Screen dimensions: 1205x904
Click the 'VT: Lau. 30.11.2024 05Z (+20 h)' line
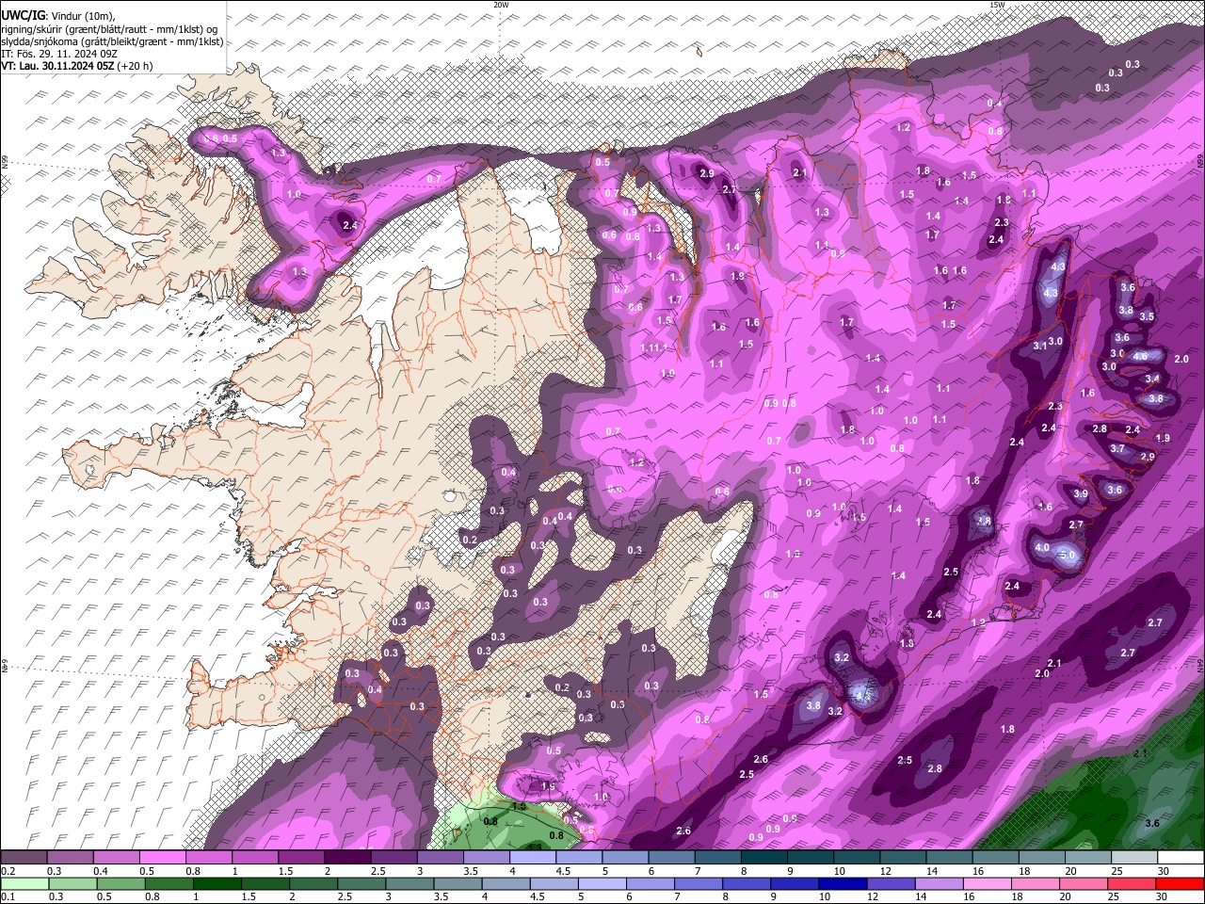pos(77,66)
